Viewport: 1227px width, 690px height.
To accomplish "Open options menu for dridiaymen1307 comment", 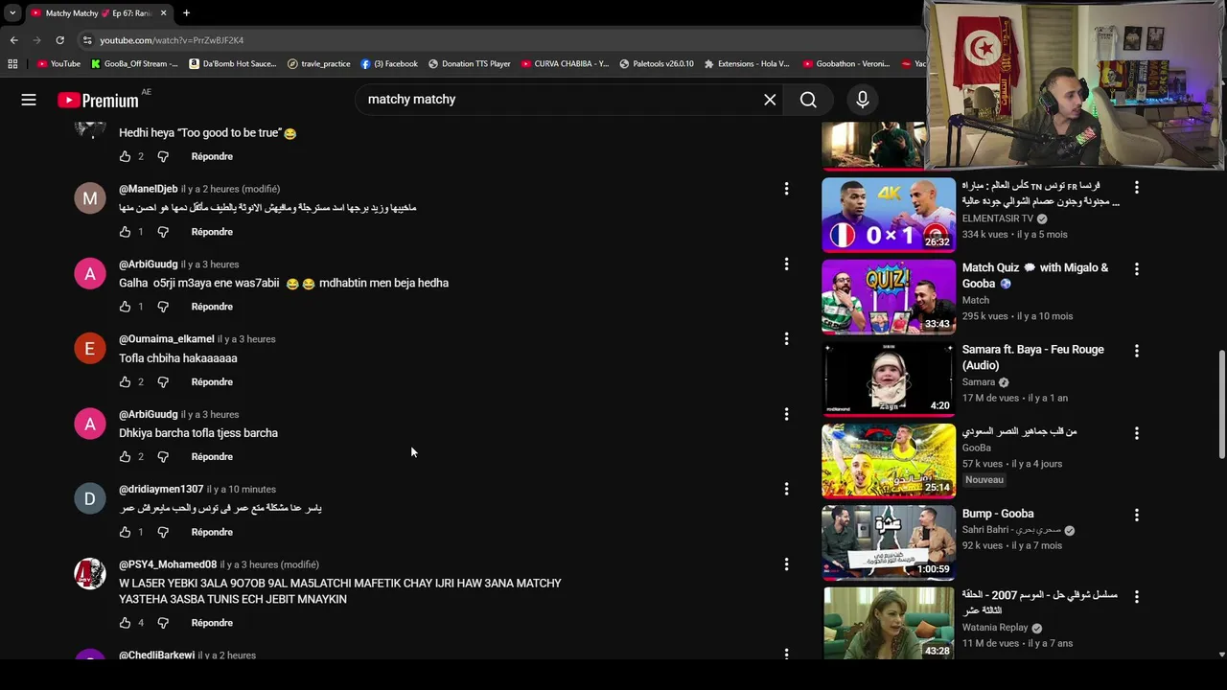I will [x=786, y=489].
